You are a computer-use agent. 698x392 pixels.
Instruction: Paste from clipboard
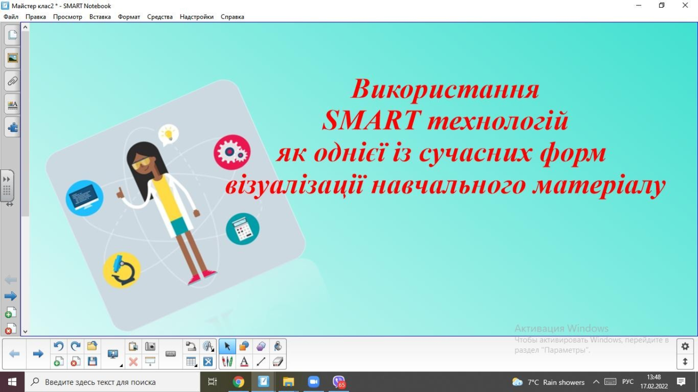pos(133,346)
